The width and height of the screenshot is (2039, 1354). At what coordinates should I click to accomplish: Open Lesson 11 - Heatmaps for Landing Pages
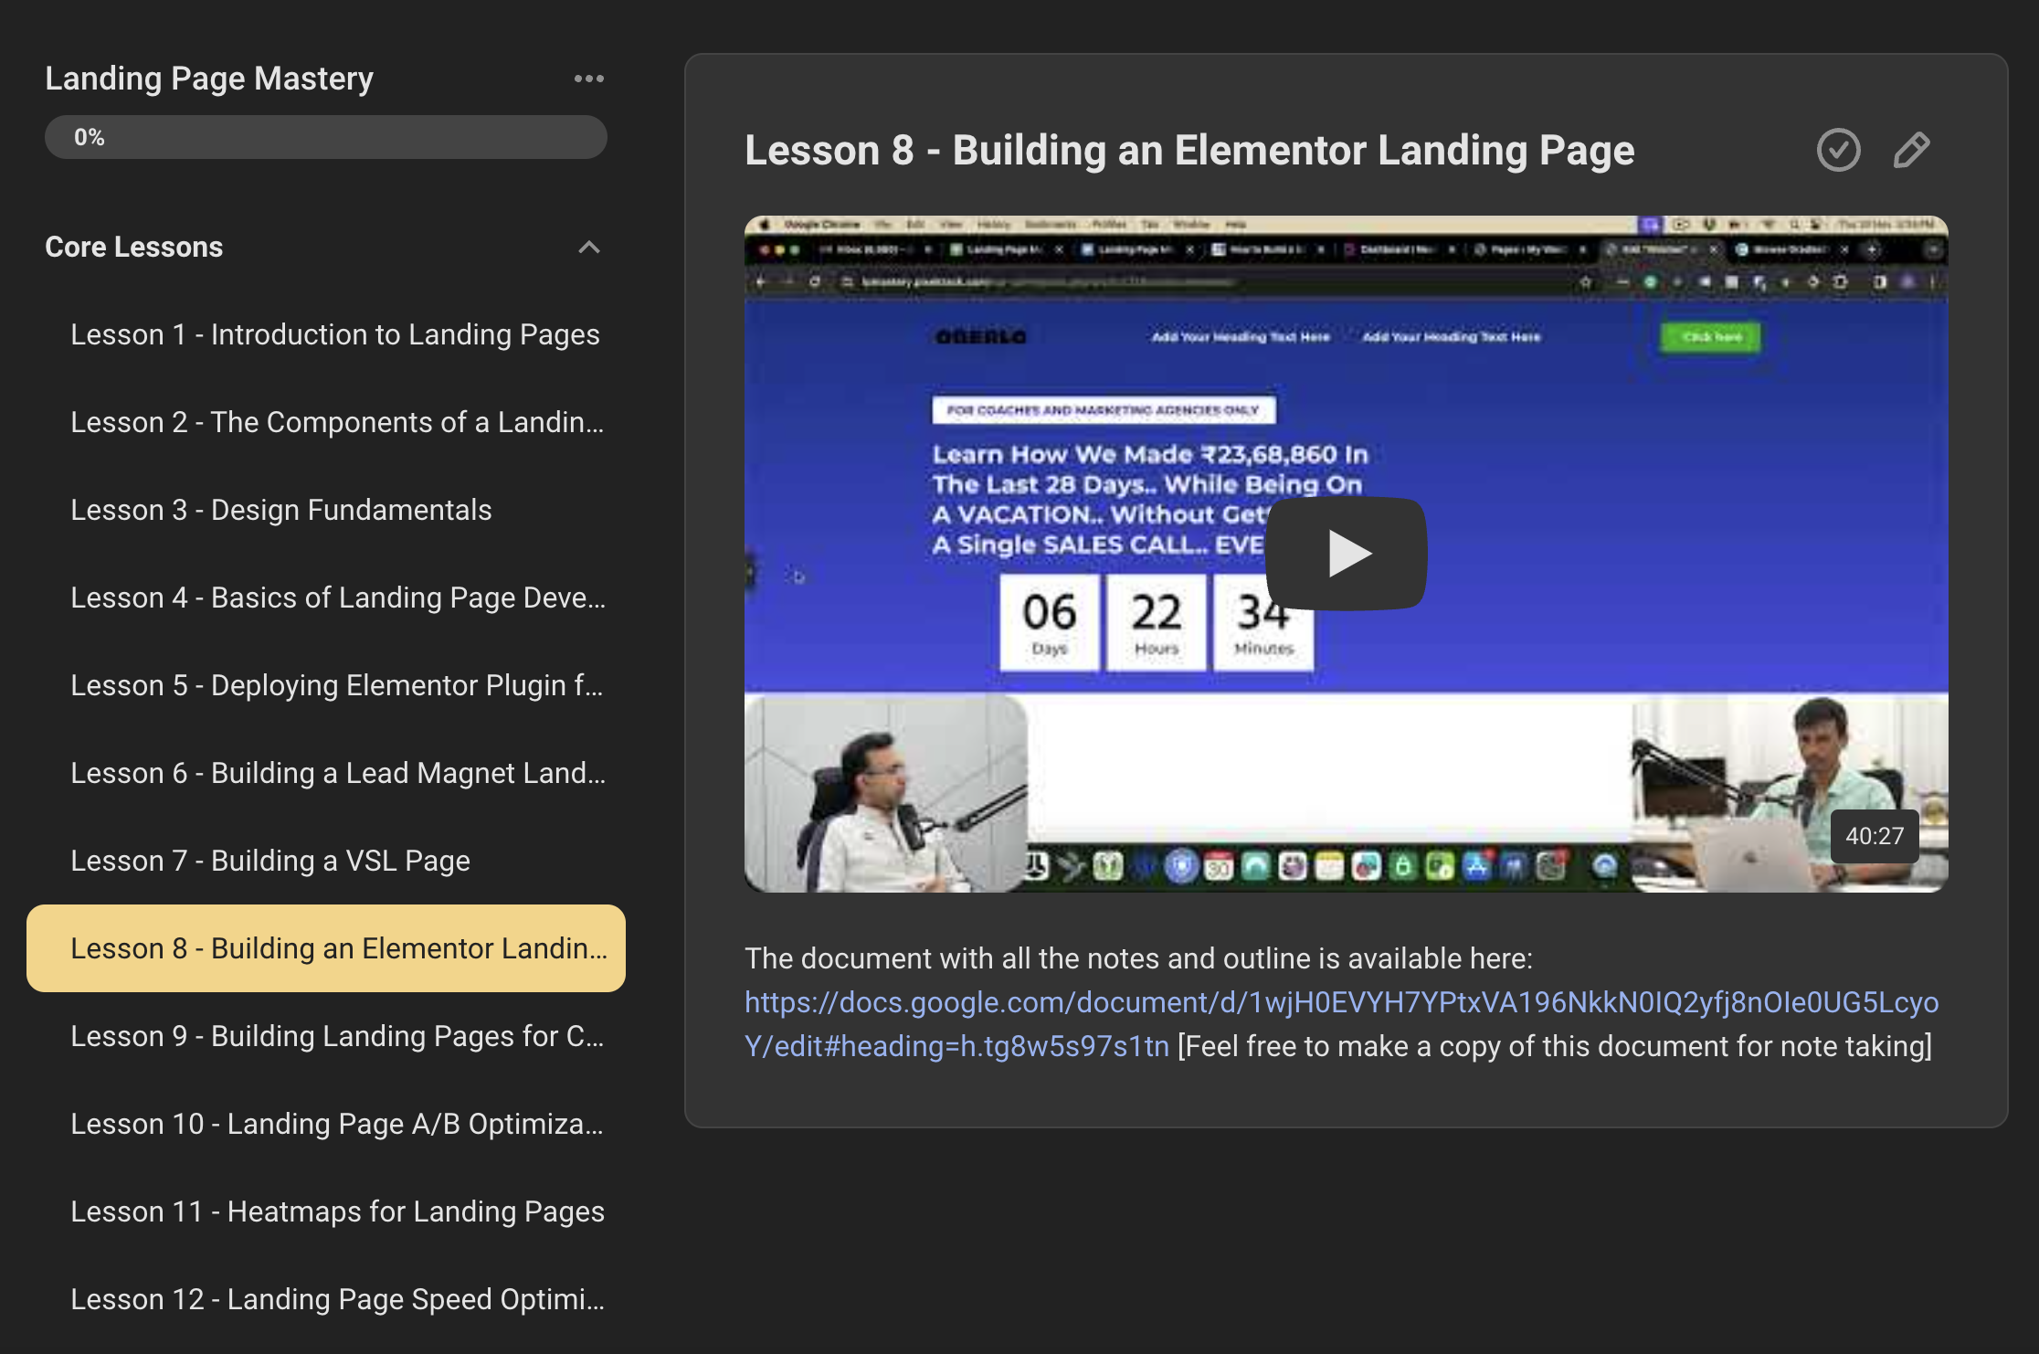[337, 1211]
